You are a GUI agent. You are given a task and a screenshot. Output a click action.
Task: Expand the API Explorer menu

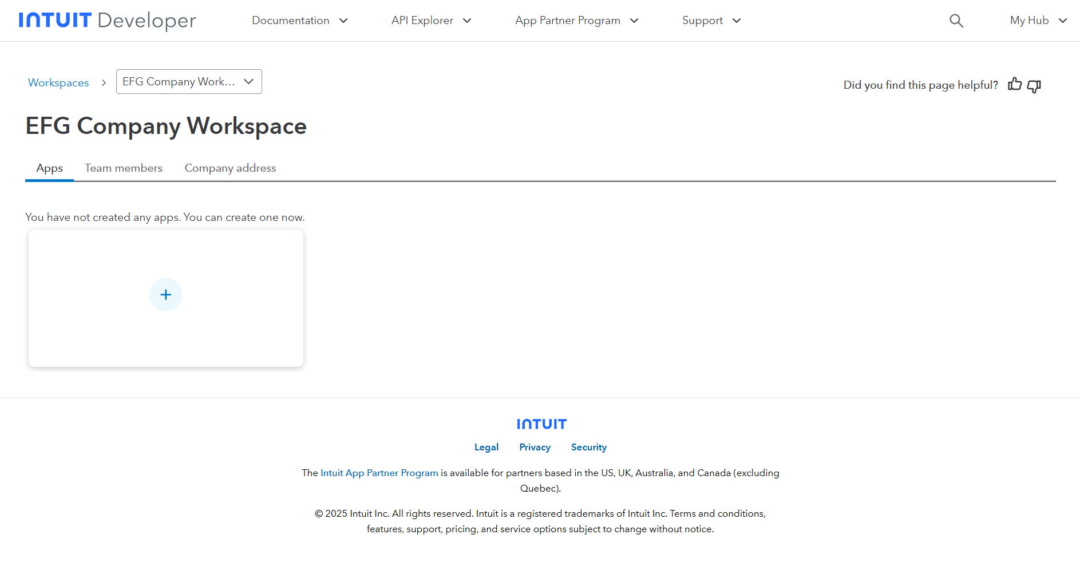(432, 21)
